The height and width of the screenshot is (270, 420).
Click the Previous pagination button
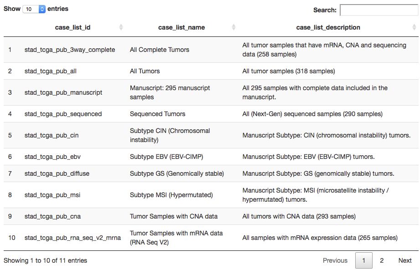tap(335, 260)
